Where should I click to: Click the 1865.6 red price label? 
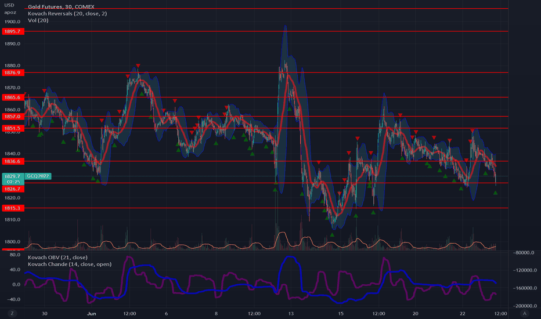tap(13, 97)
